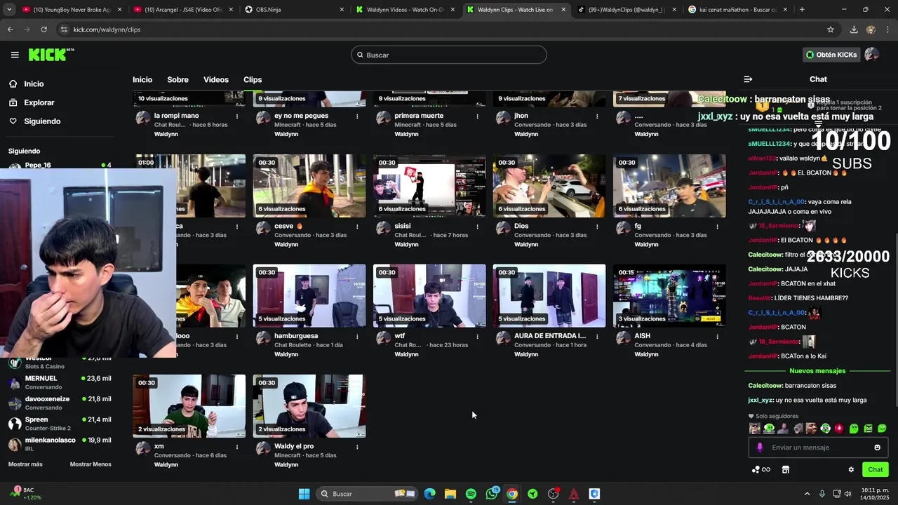The image size is (898, 505).
Task: Open options menu for the cesve clip
Action: (x=357, y=227)
